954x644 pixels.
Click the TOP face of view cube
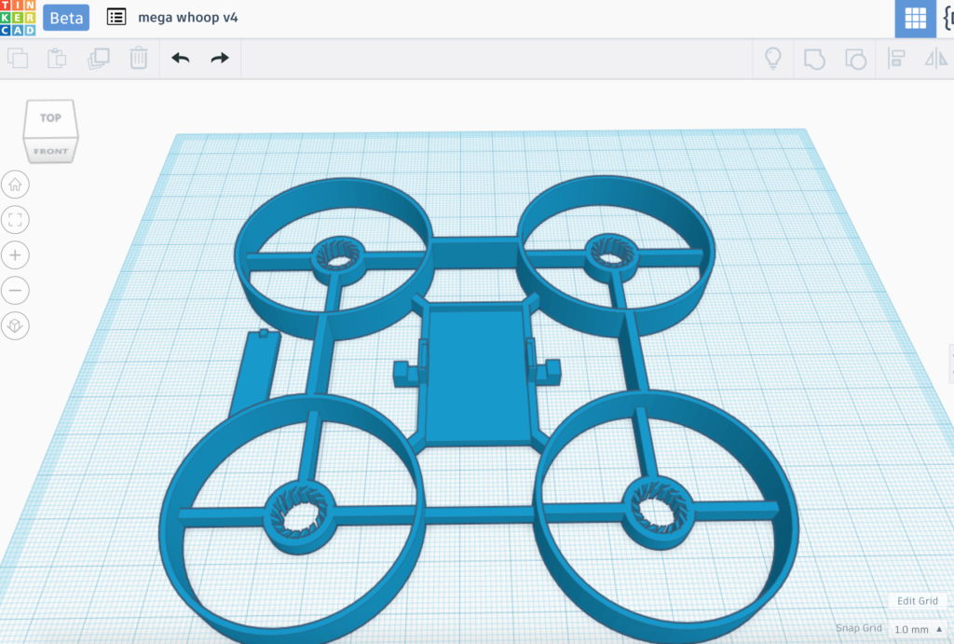point(50,118)
